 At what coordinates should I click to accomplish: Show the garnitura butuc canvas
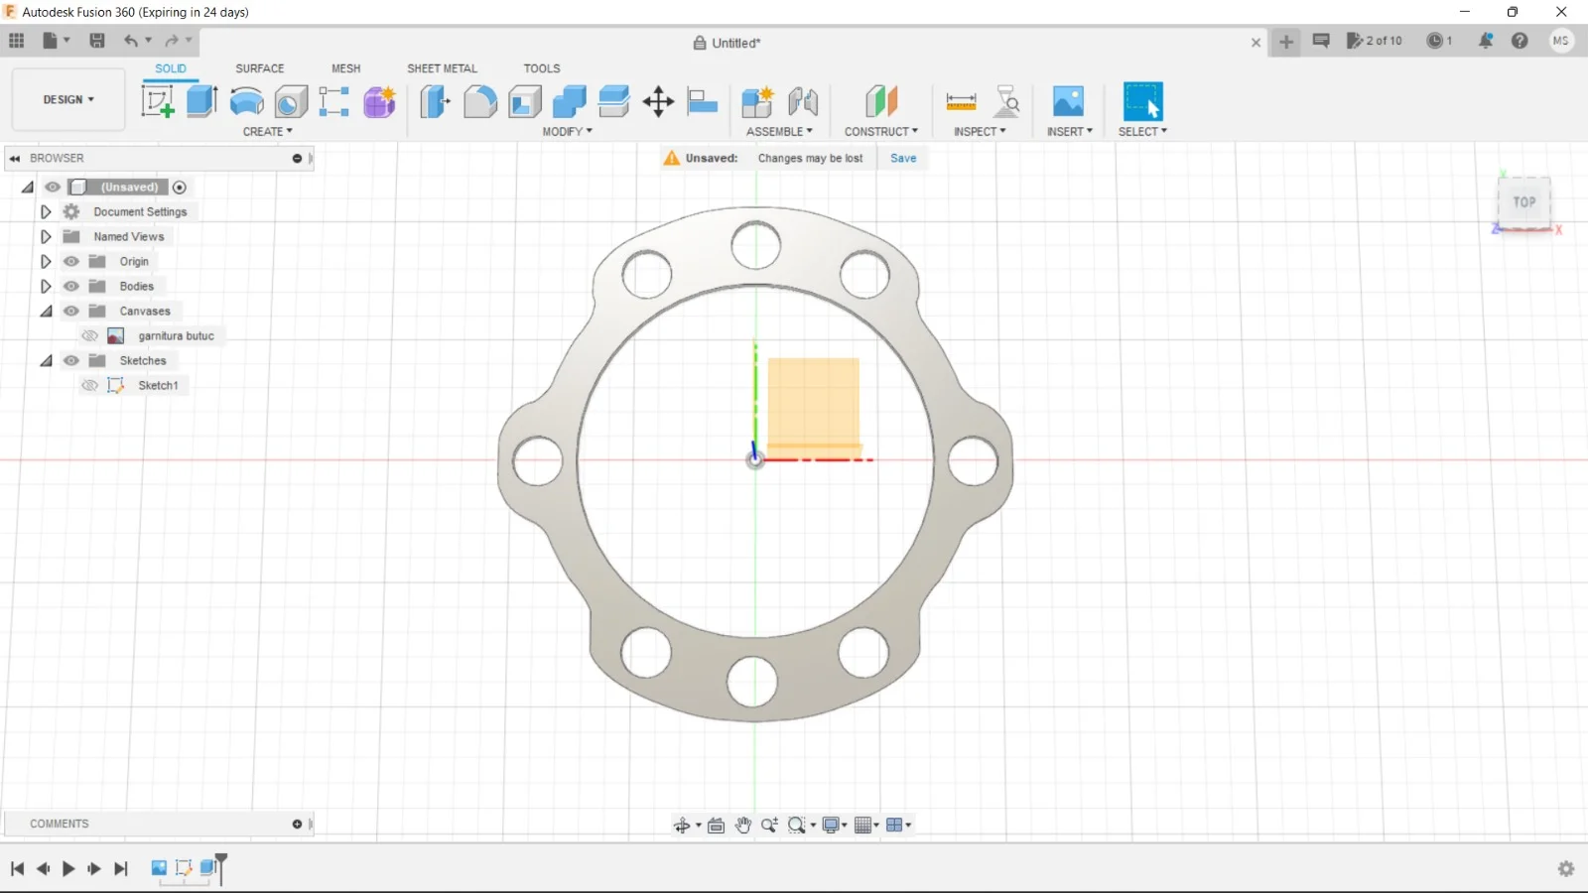[x=89, y=336]
